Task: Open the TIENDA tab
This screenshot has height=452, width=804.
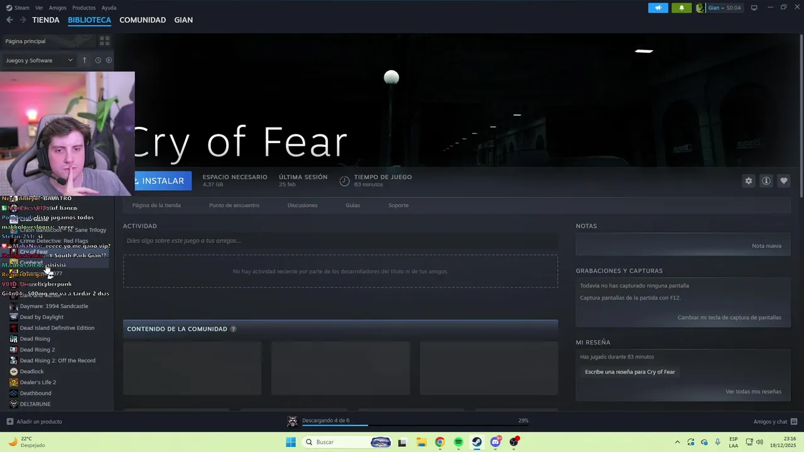Action: [46, 20]
